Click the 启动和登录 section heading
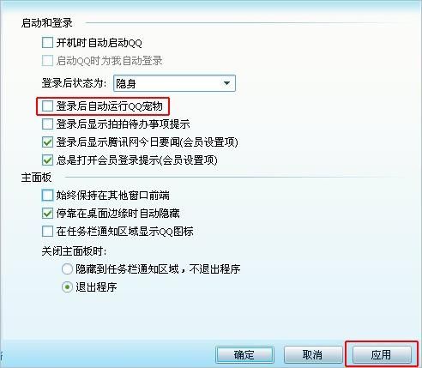This screenshot has height=368, width=422. pos(47,23)
